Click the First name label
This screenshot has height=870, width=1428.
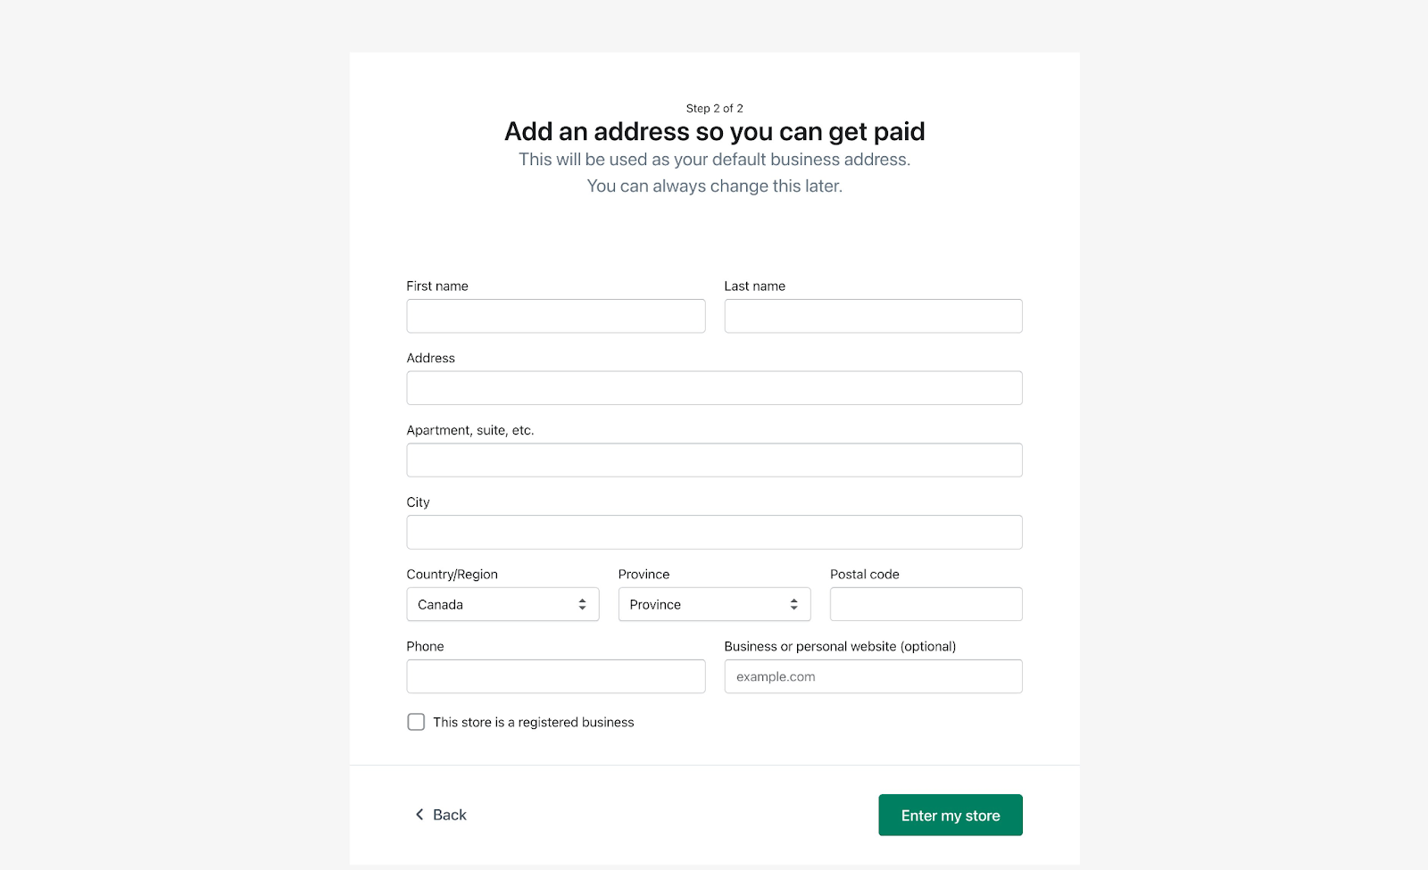pyautogui.click(x=436, y=286)
